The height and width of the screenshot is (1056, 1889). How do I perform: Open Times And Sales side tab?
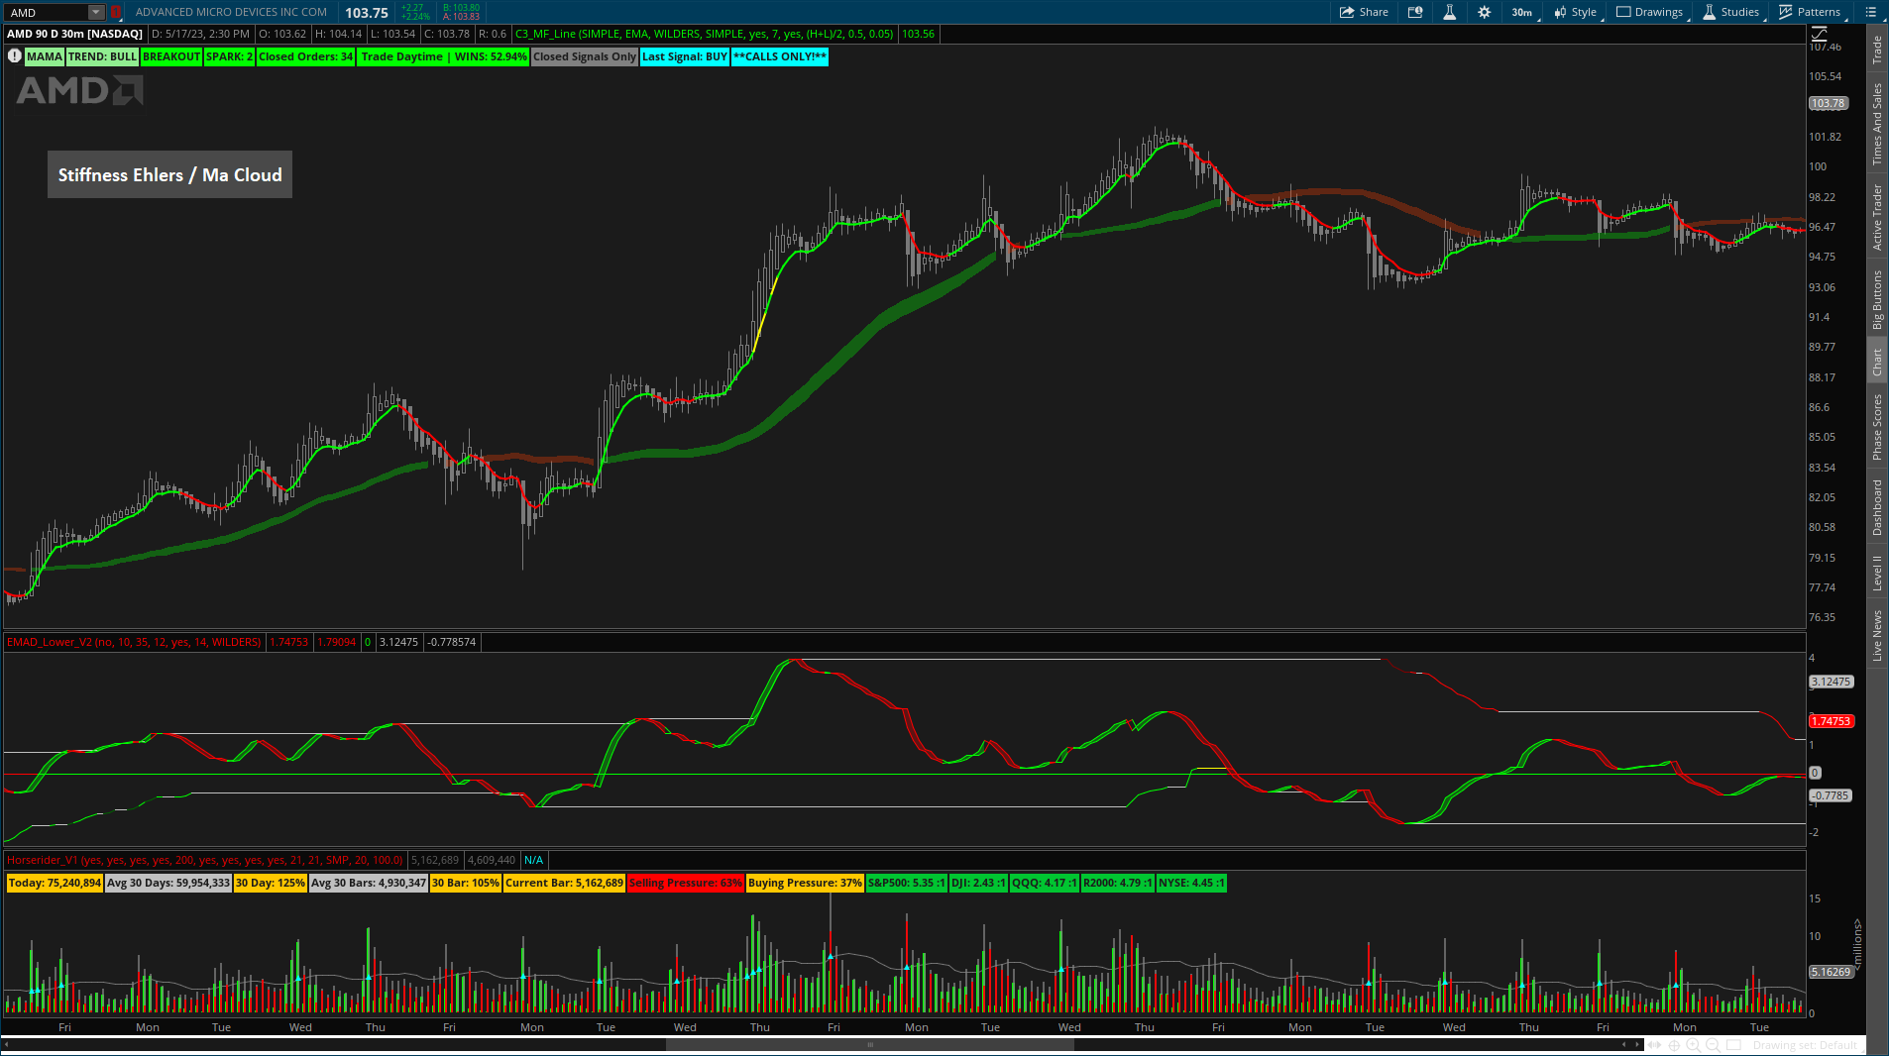point(1877,124)
